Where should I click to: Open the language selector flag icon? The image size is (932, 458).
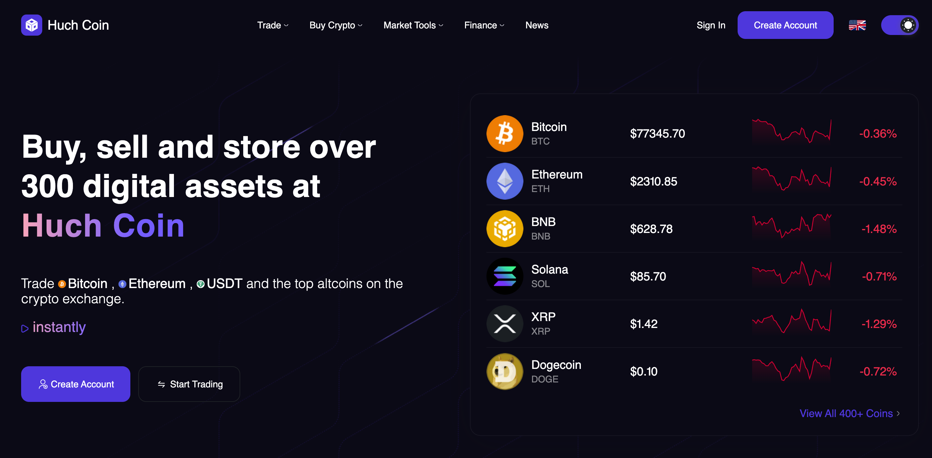[857, 25]
